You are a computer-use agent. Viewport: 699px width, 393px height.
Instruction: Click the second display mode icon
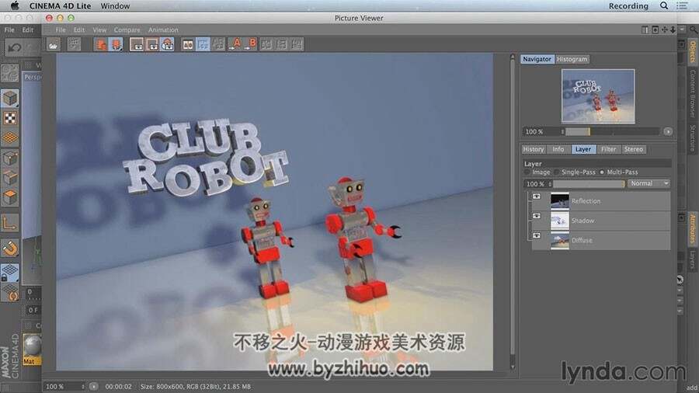[x=152, y=44]
